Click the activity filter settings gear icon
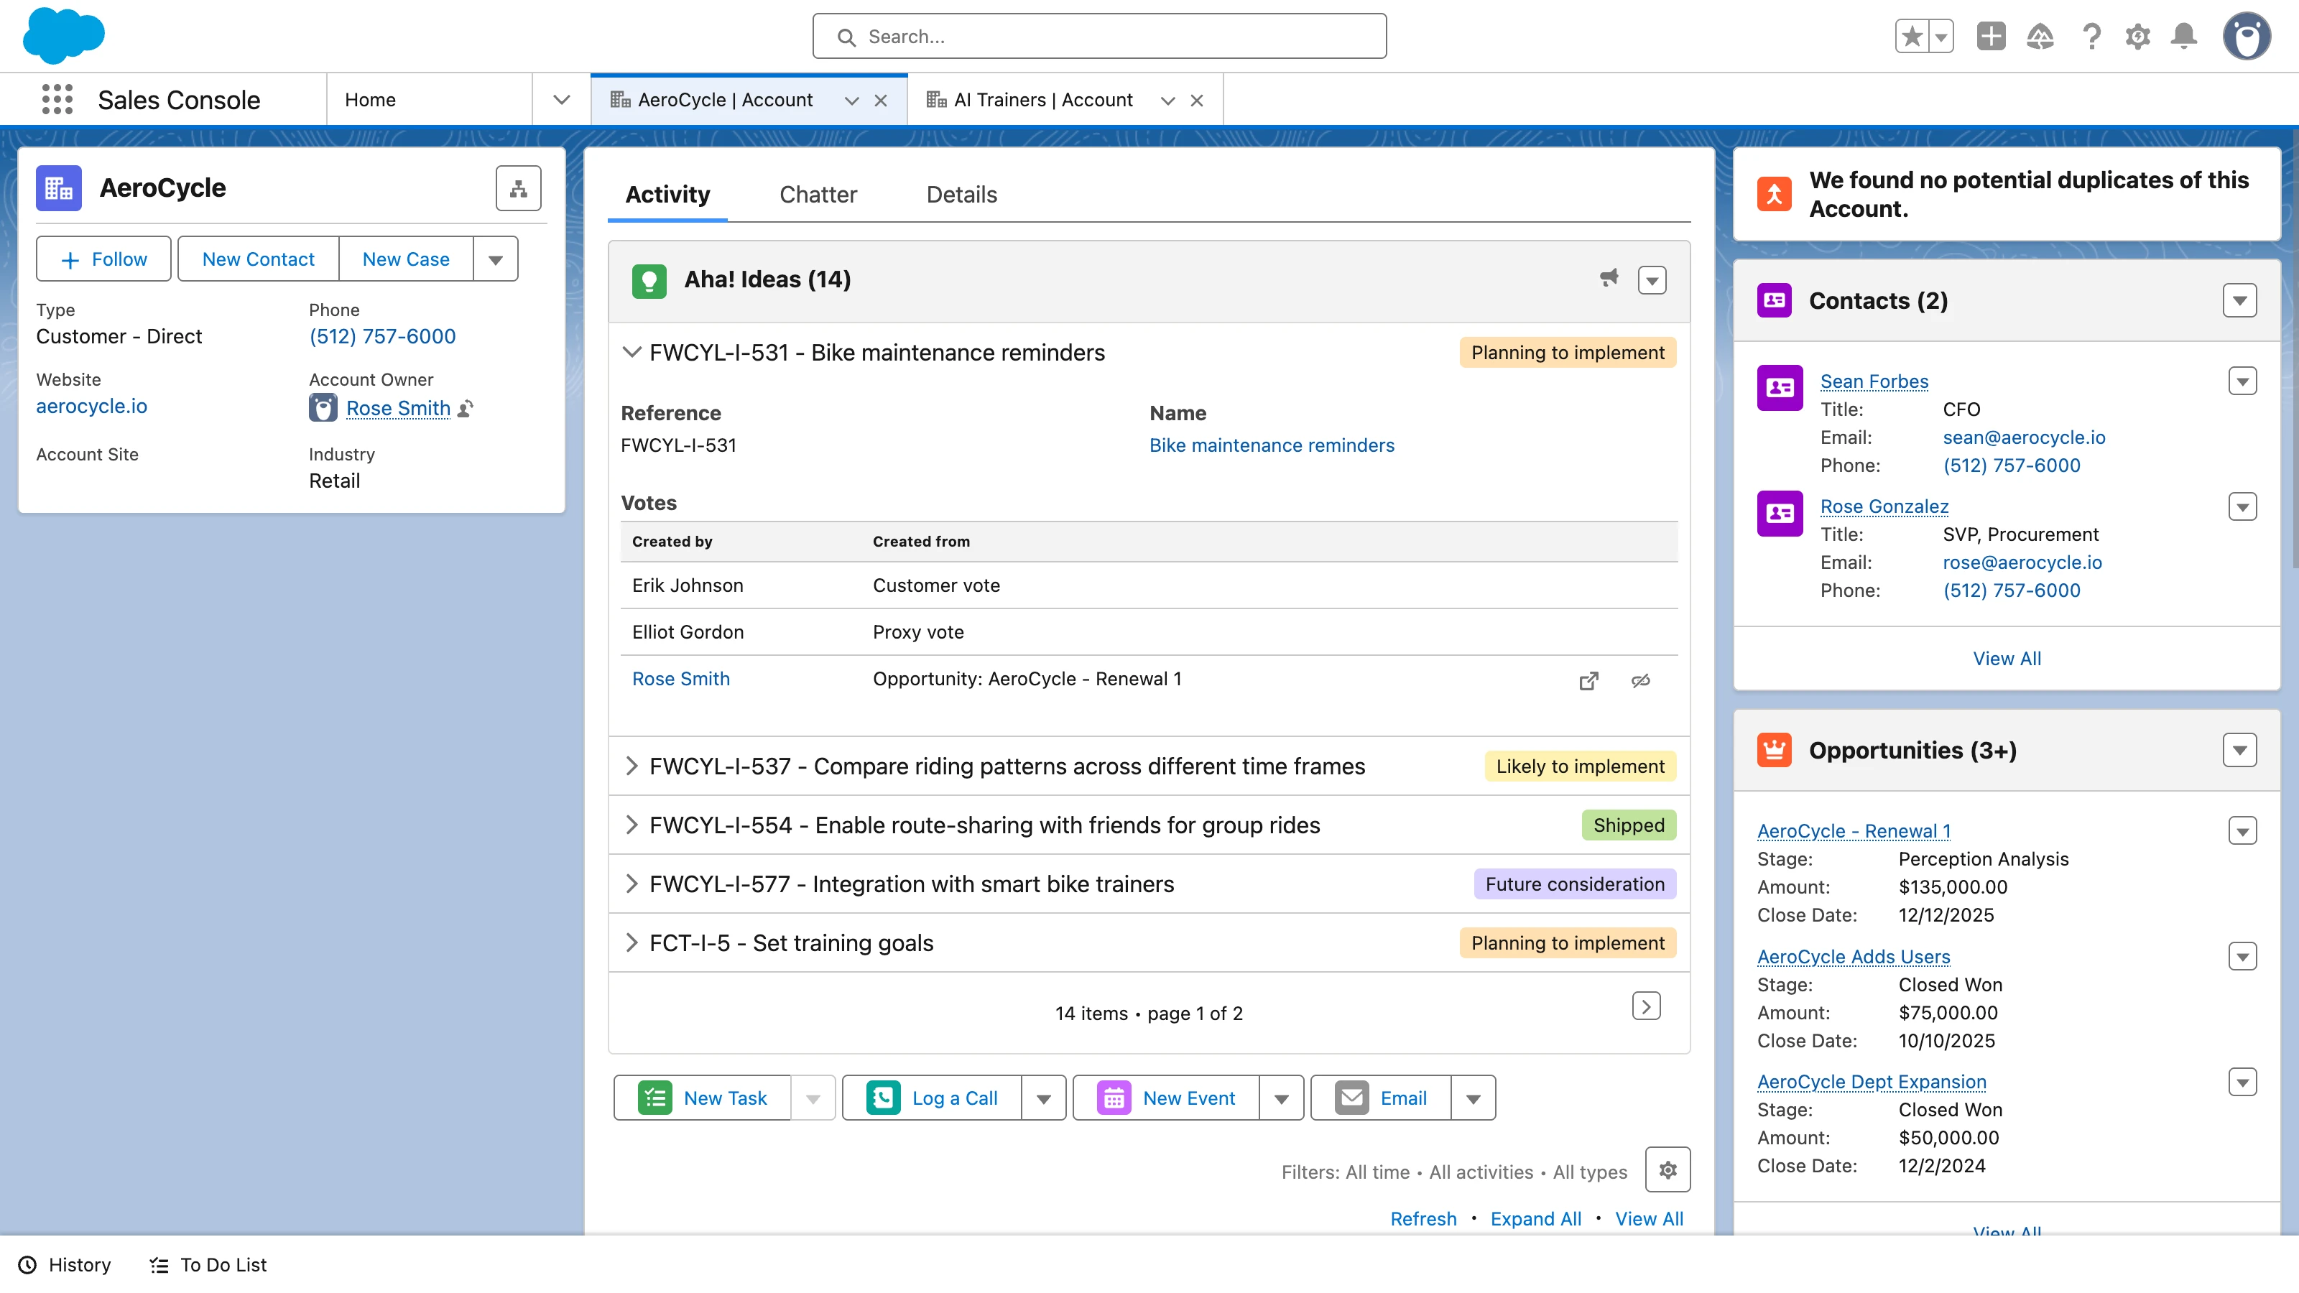This screenshot has width=2299, height=1293. tap(1667, 1170)
